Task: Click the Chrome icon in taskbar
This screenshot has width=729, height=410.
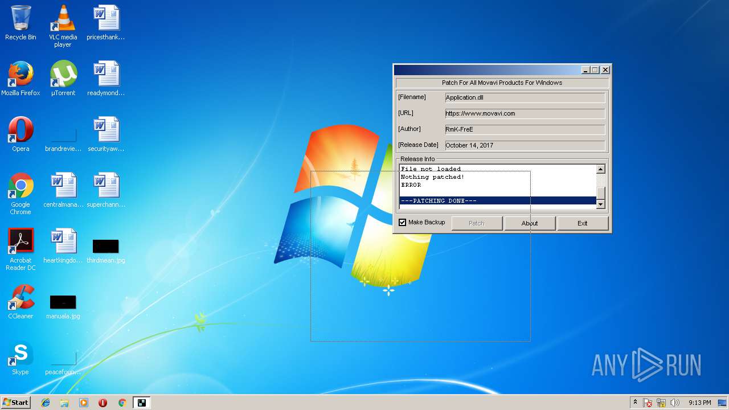Action: pyautogui.click(x=122, y=403)
